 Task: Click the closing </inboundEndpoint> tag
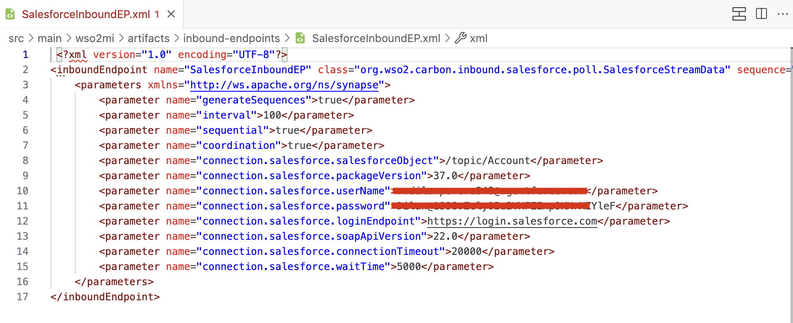[x=105, y=297]
